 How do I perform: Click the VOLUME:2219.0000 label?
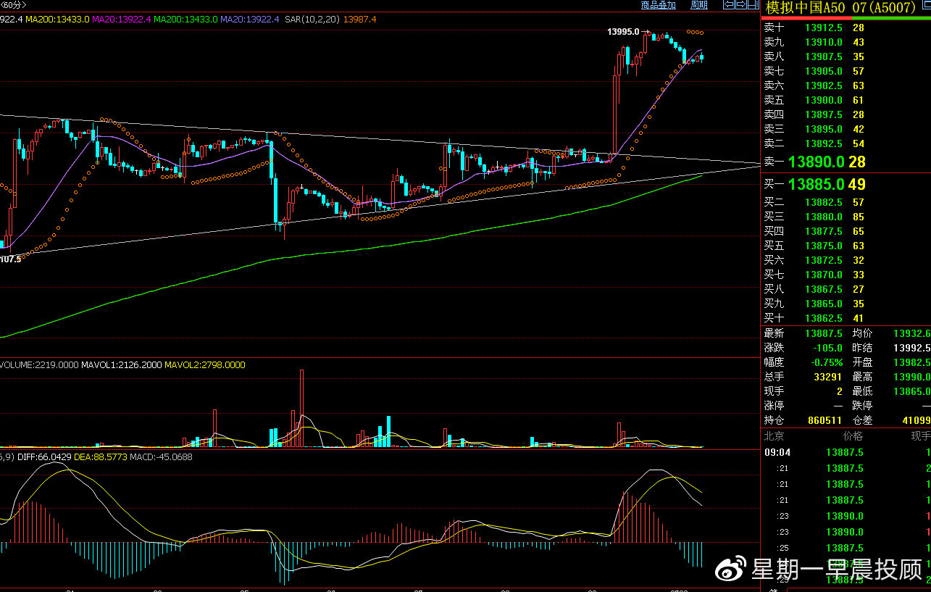(39, 365)
